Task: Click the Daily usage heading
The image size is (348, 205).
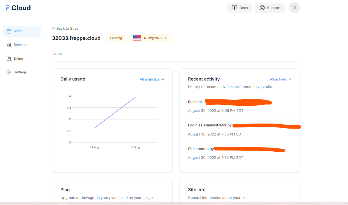Action: tap(73, 79)
